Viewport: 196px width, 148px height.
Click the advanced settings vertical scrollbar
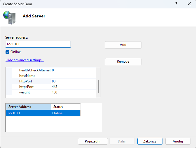[x=98, y=86]
